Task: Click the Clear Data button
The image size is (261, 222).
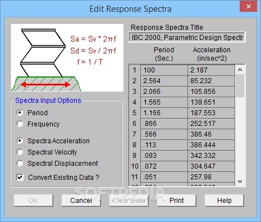Action: tap(129, 201)
